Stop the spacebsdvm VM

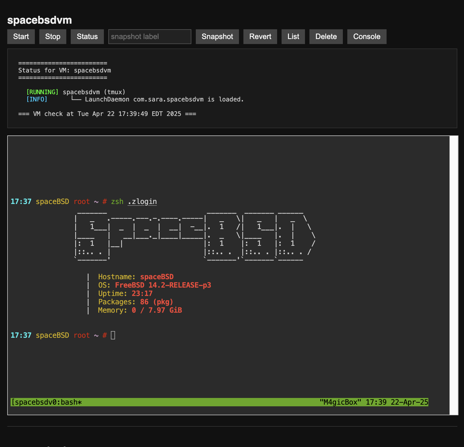coord(53,37)
